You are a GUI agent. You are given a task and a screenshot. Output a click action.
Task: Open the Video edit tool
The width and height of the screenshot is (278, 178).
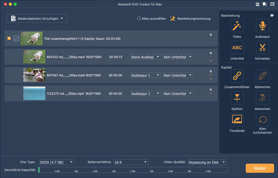point(237,25)
